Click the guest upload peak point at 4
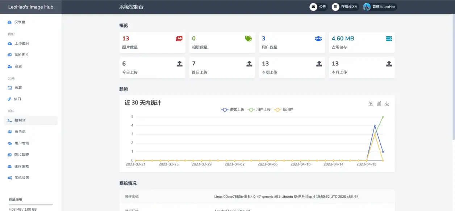Viewport: 455px width, 211px height. (x=375, y=125)
